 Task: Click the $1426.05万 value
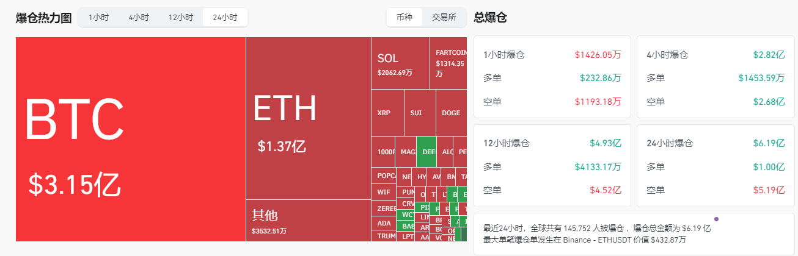(x=598, y=54)
